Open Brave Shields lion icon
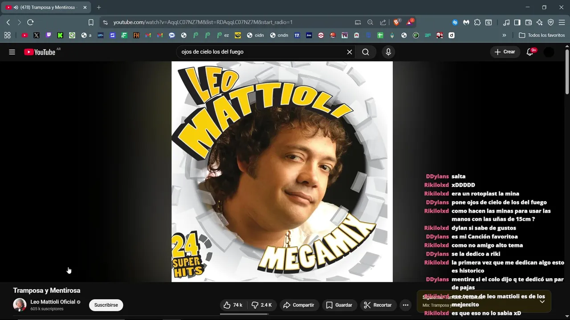The image size is (570, 320). pos(397,22)
